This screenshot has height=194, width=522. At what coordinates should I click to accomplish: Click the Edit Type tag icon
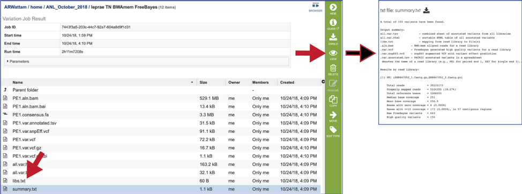click(x=333, y=130)
